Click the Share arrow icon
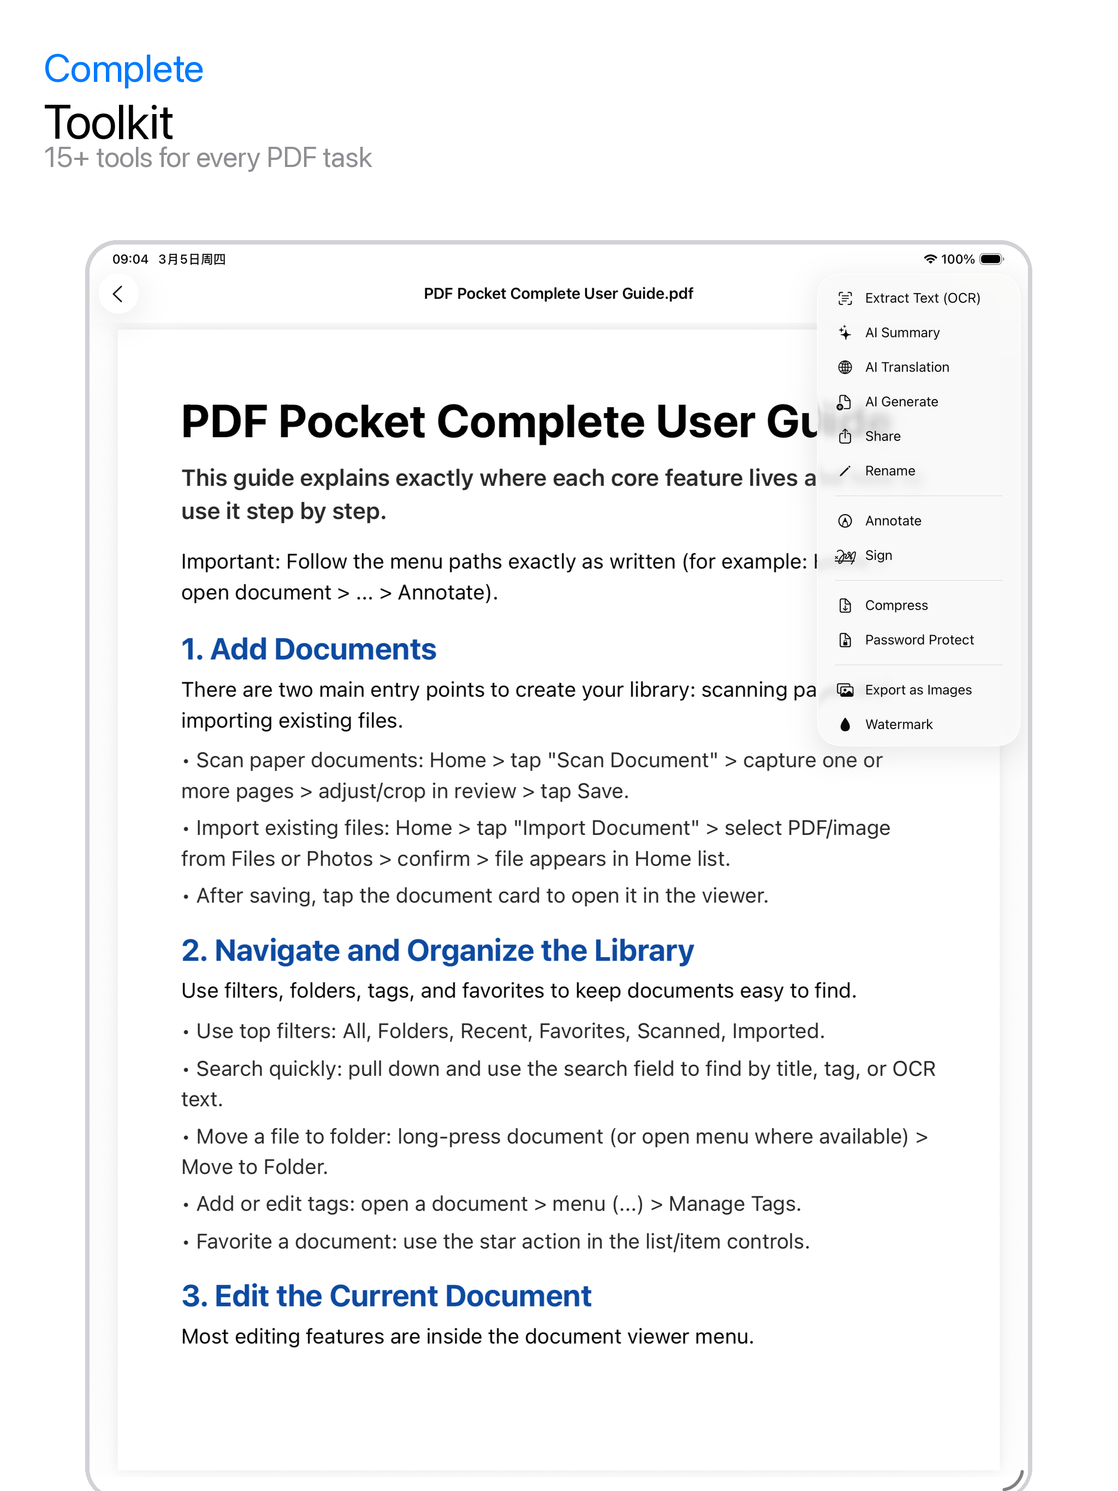 845,436
